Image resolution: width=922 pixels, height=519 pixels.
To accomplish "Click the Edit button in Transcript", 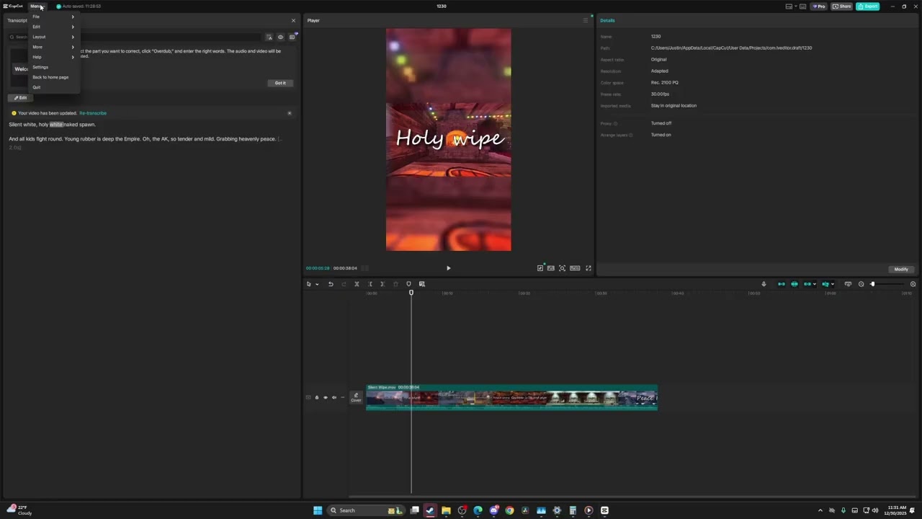I will click(20, 98).
